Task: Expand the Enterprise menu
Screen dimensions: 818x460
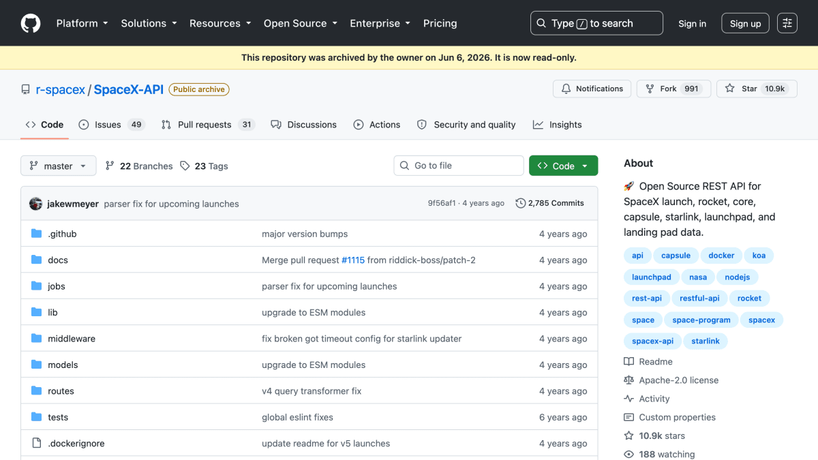Action: point(380,23)
